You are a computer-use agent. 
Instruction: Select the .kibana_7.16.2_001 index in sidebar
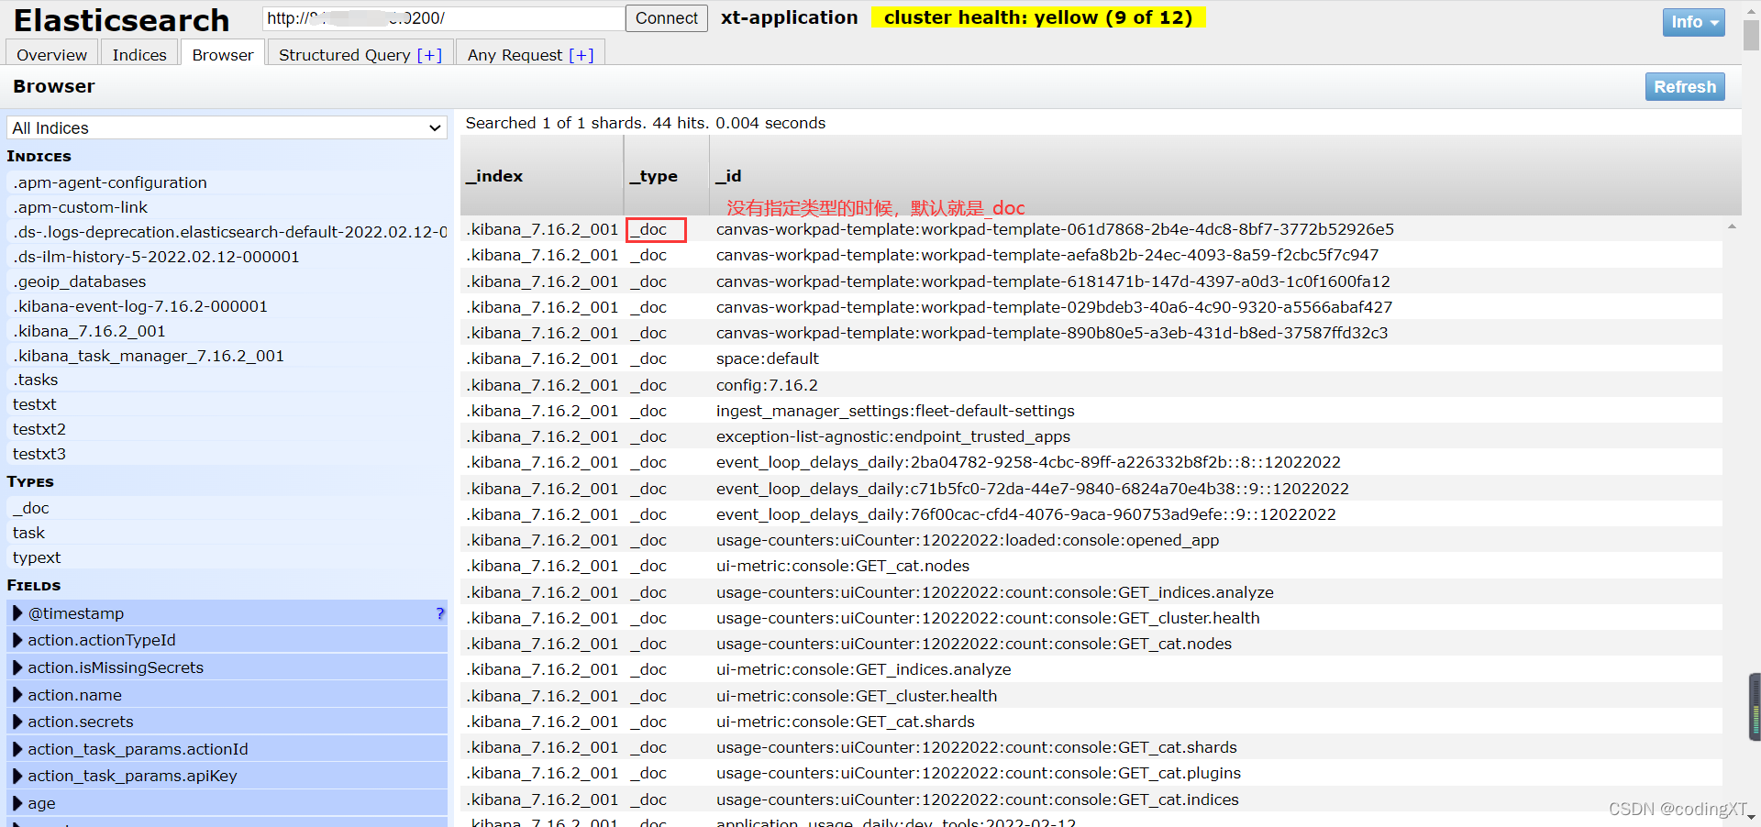(x=227, y=331)
